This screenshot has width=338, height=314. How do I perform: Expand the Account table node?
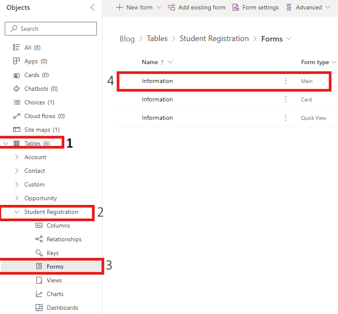pyautogui.click(x=17, y=157)
